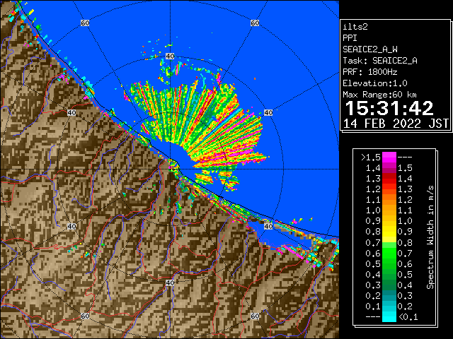This screenshot has height=339, width=453.
Task: Click the red legend band between 1.3 and 1.4
Action: click(x=389, y=178)
